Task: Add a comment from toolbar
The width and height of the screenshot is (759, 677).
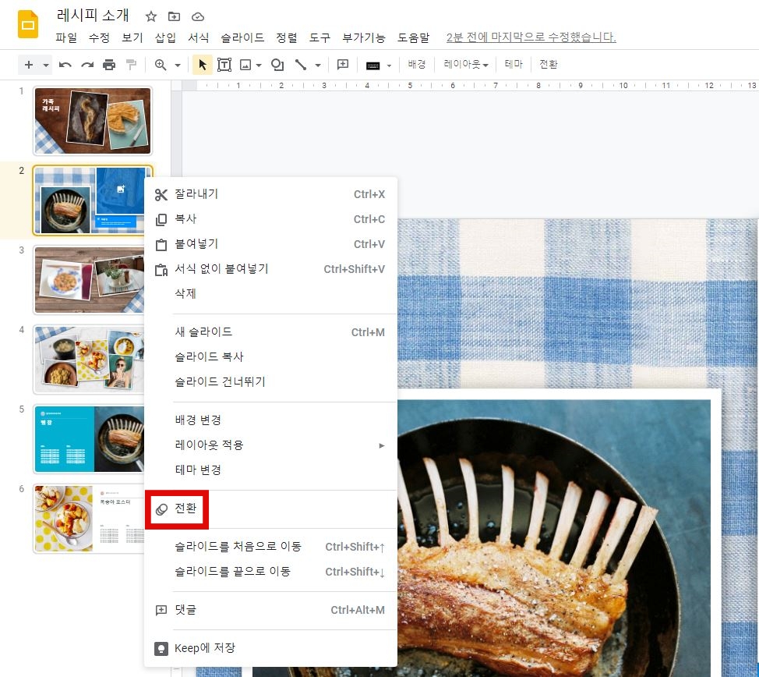Action: [x=343, y=65]
